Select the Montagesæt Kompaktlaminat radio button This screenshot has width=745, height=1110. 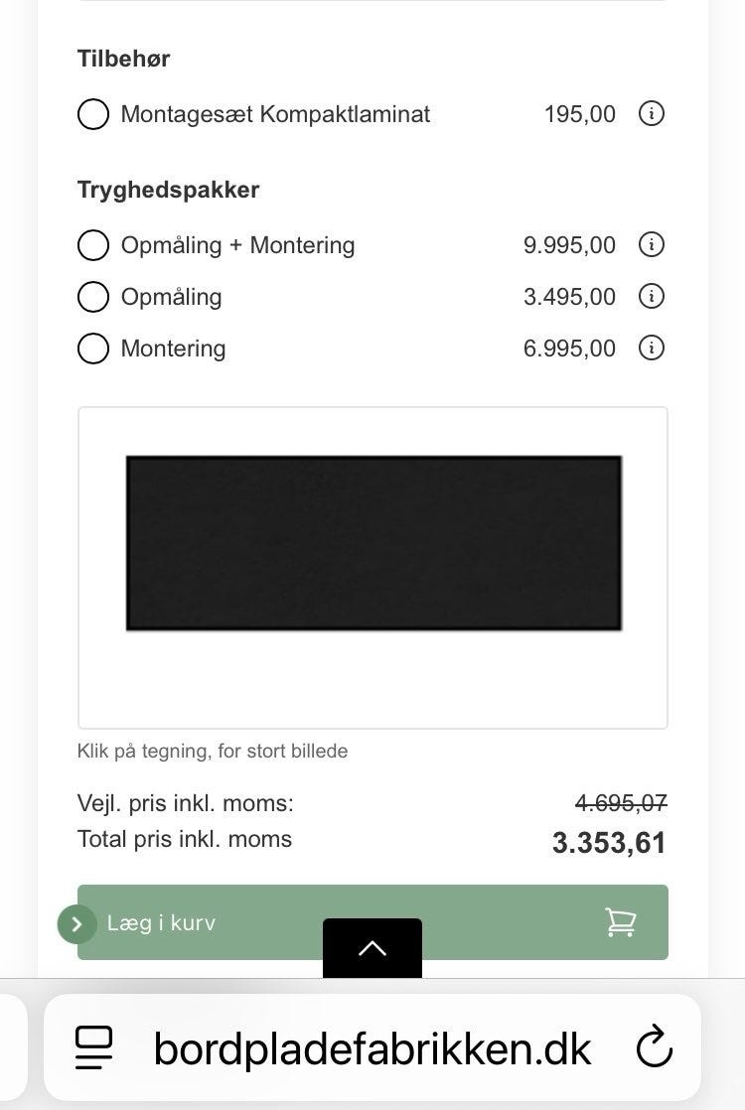(x=93, y=114)
